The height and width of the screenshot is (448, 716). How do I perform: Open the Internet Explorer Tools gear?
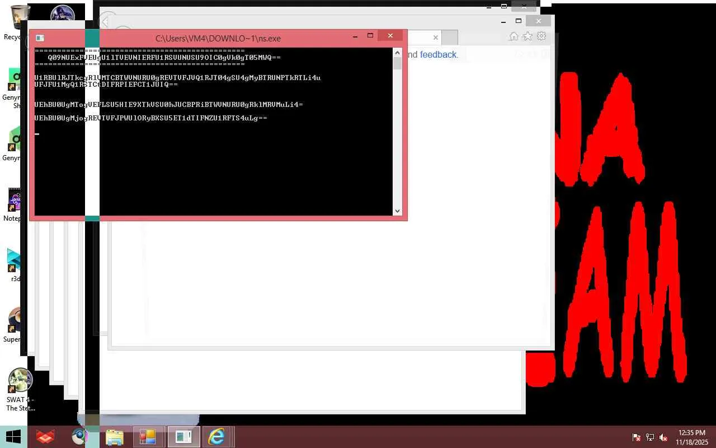(x=541, y=36)
